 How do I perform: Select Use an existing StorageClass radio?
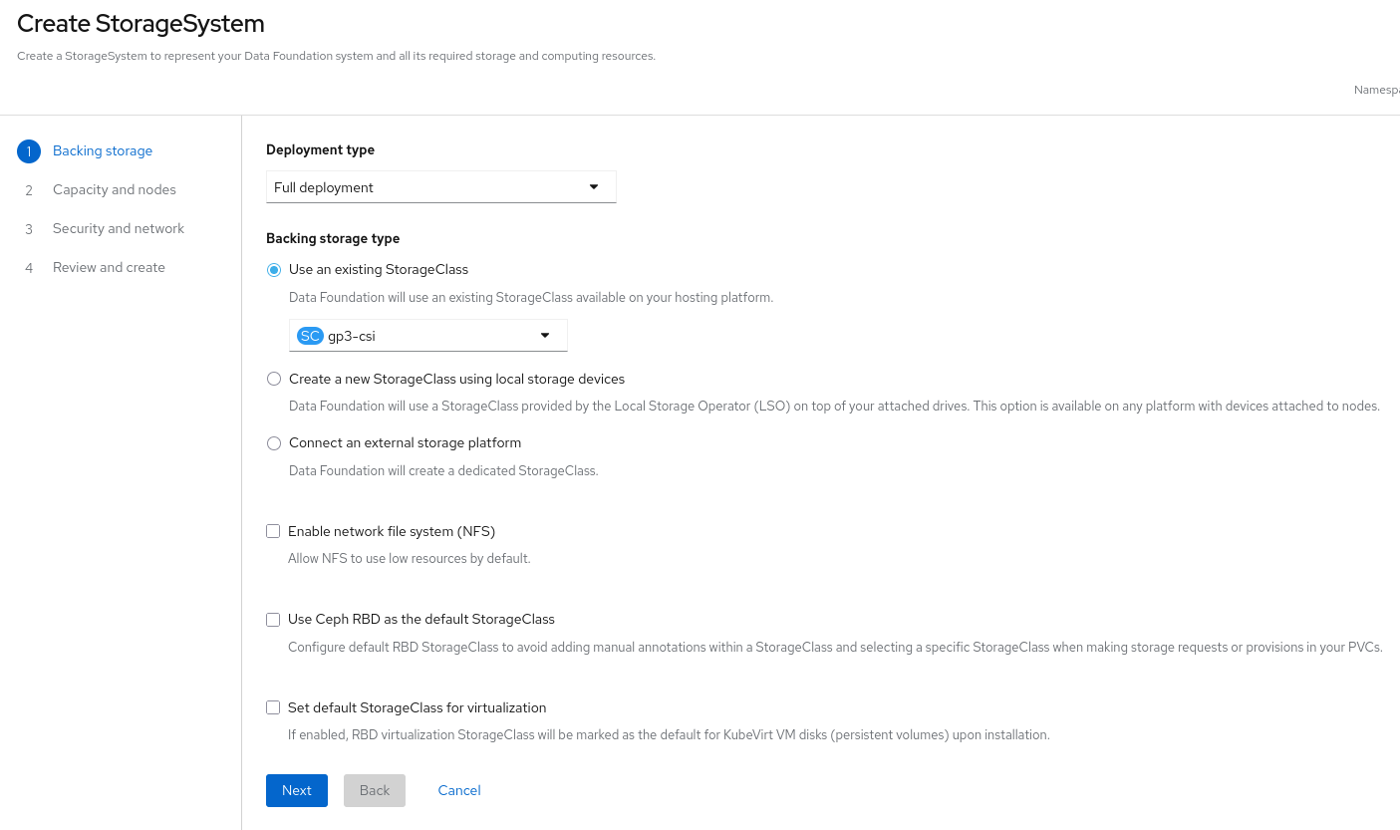click(274, 270)
